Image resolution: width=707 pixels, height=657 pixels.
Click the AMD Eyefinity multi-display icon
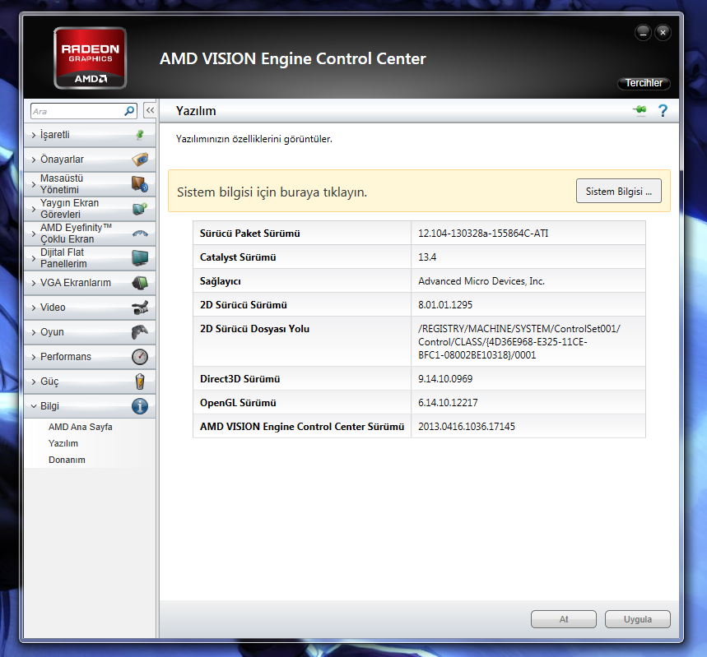(x=140, y=234)
